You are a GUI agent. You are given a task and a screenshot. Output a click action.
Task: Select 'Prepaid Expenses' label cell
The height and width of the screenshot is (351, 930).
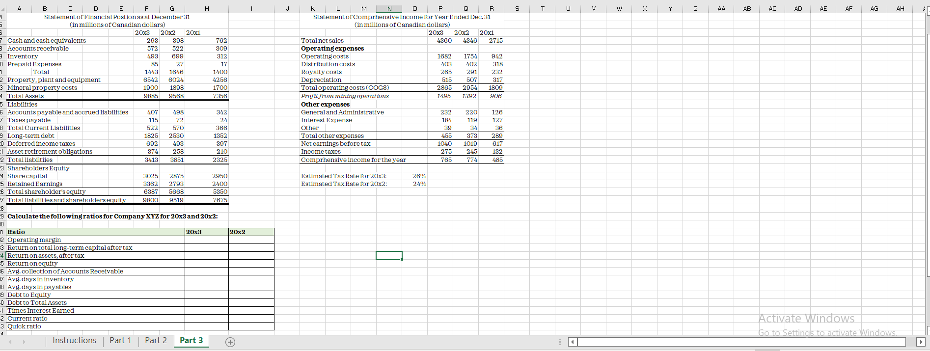34,64
